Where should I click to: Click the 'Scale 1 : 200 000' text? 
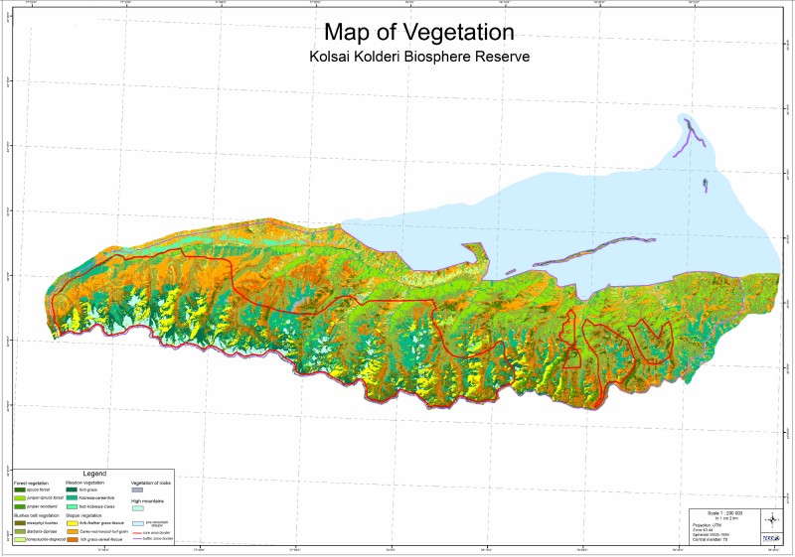[x=725, y=513]
